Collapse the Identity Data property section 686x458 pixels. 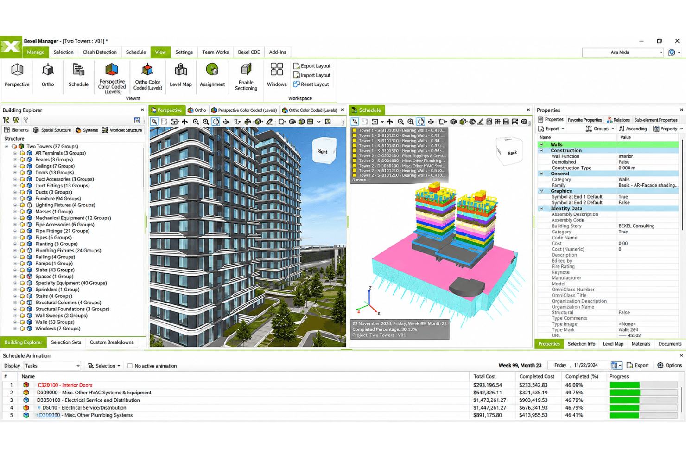541,209
